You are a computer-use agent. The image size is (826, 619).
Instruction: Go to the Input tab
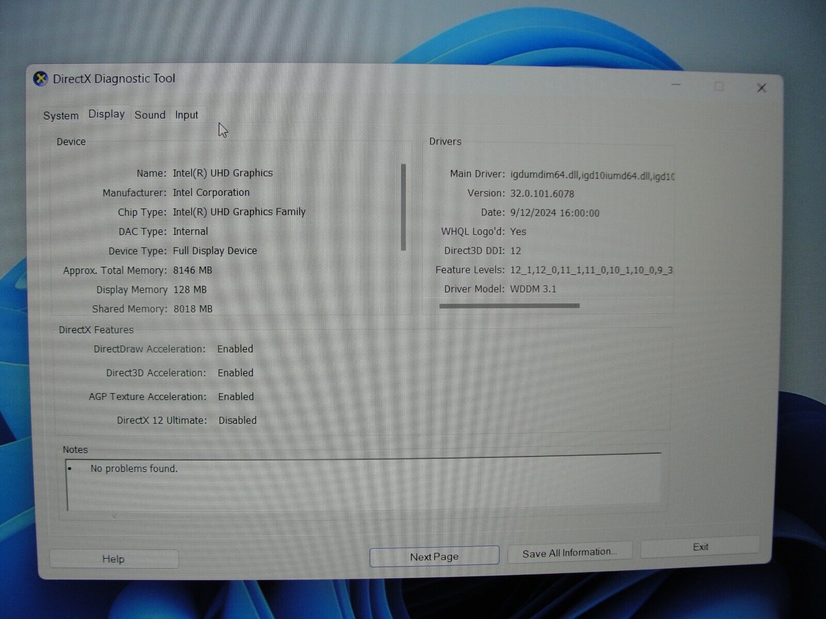click(x=186, y=115)
